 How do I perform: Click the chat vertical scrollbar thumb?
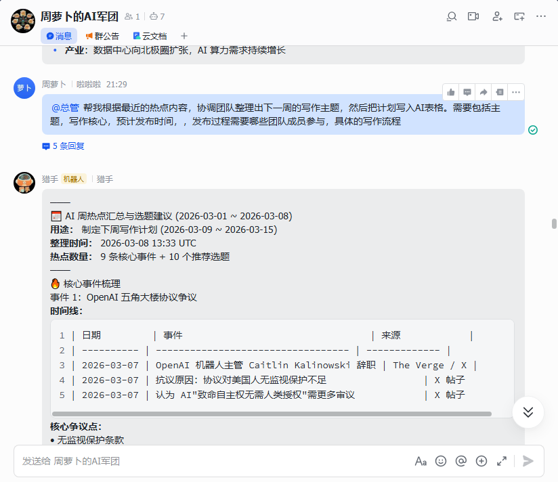click(x=554, y=224)
